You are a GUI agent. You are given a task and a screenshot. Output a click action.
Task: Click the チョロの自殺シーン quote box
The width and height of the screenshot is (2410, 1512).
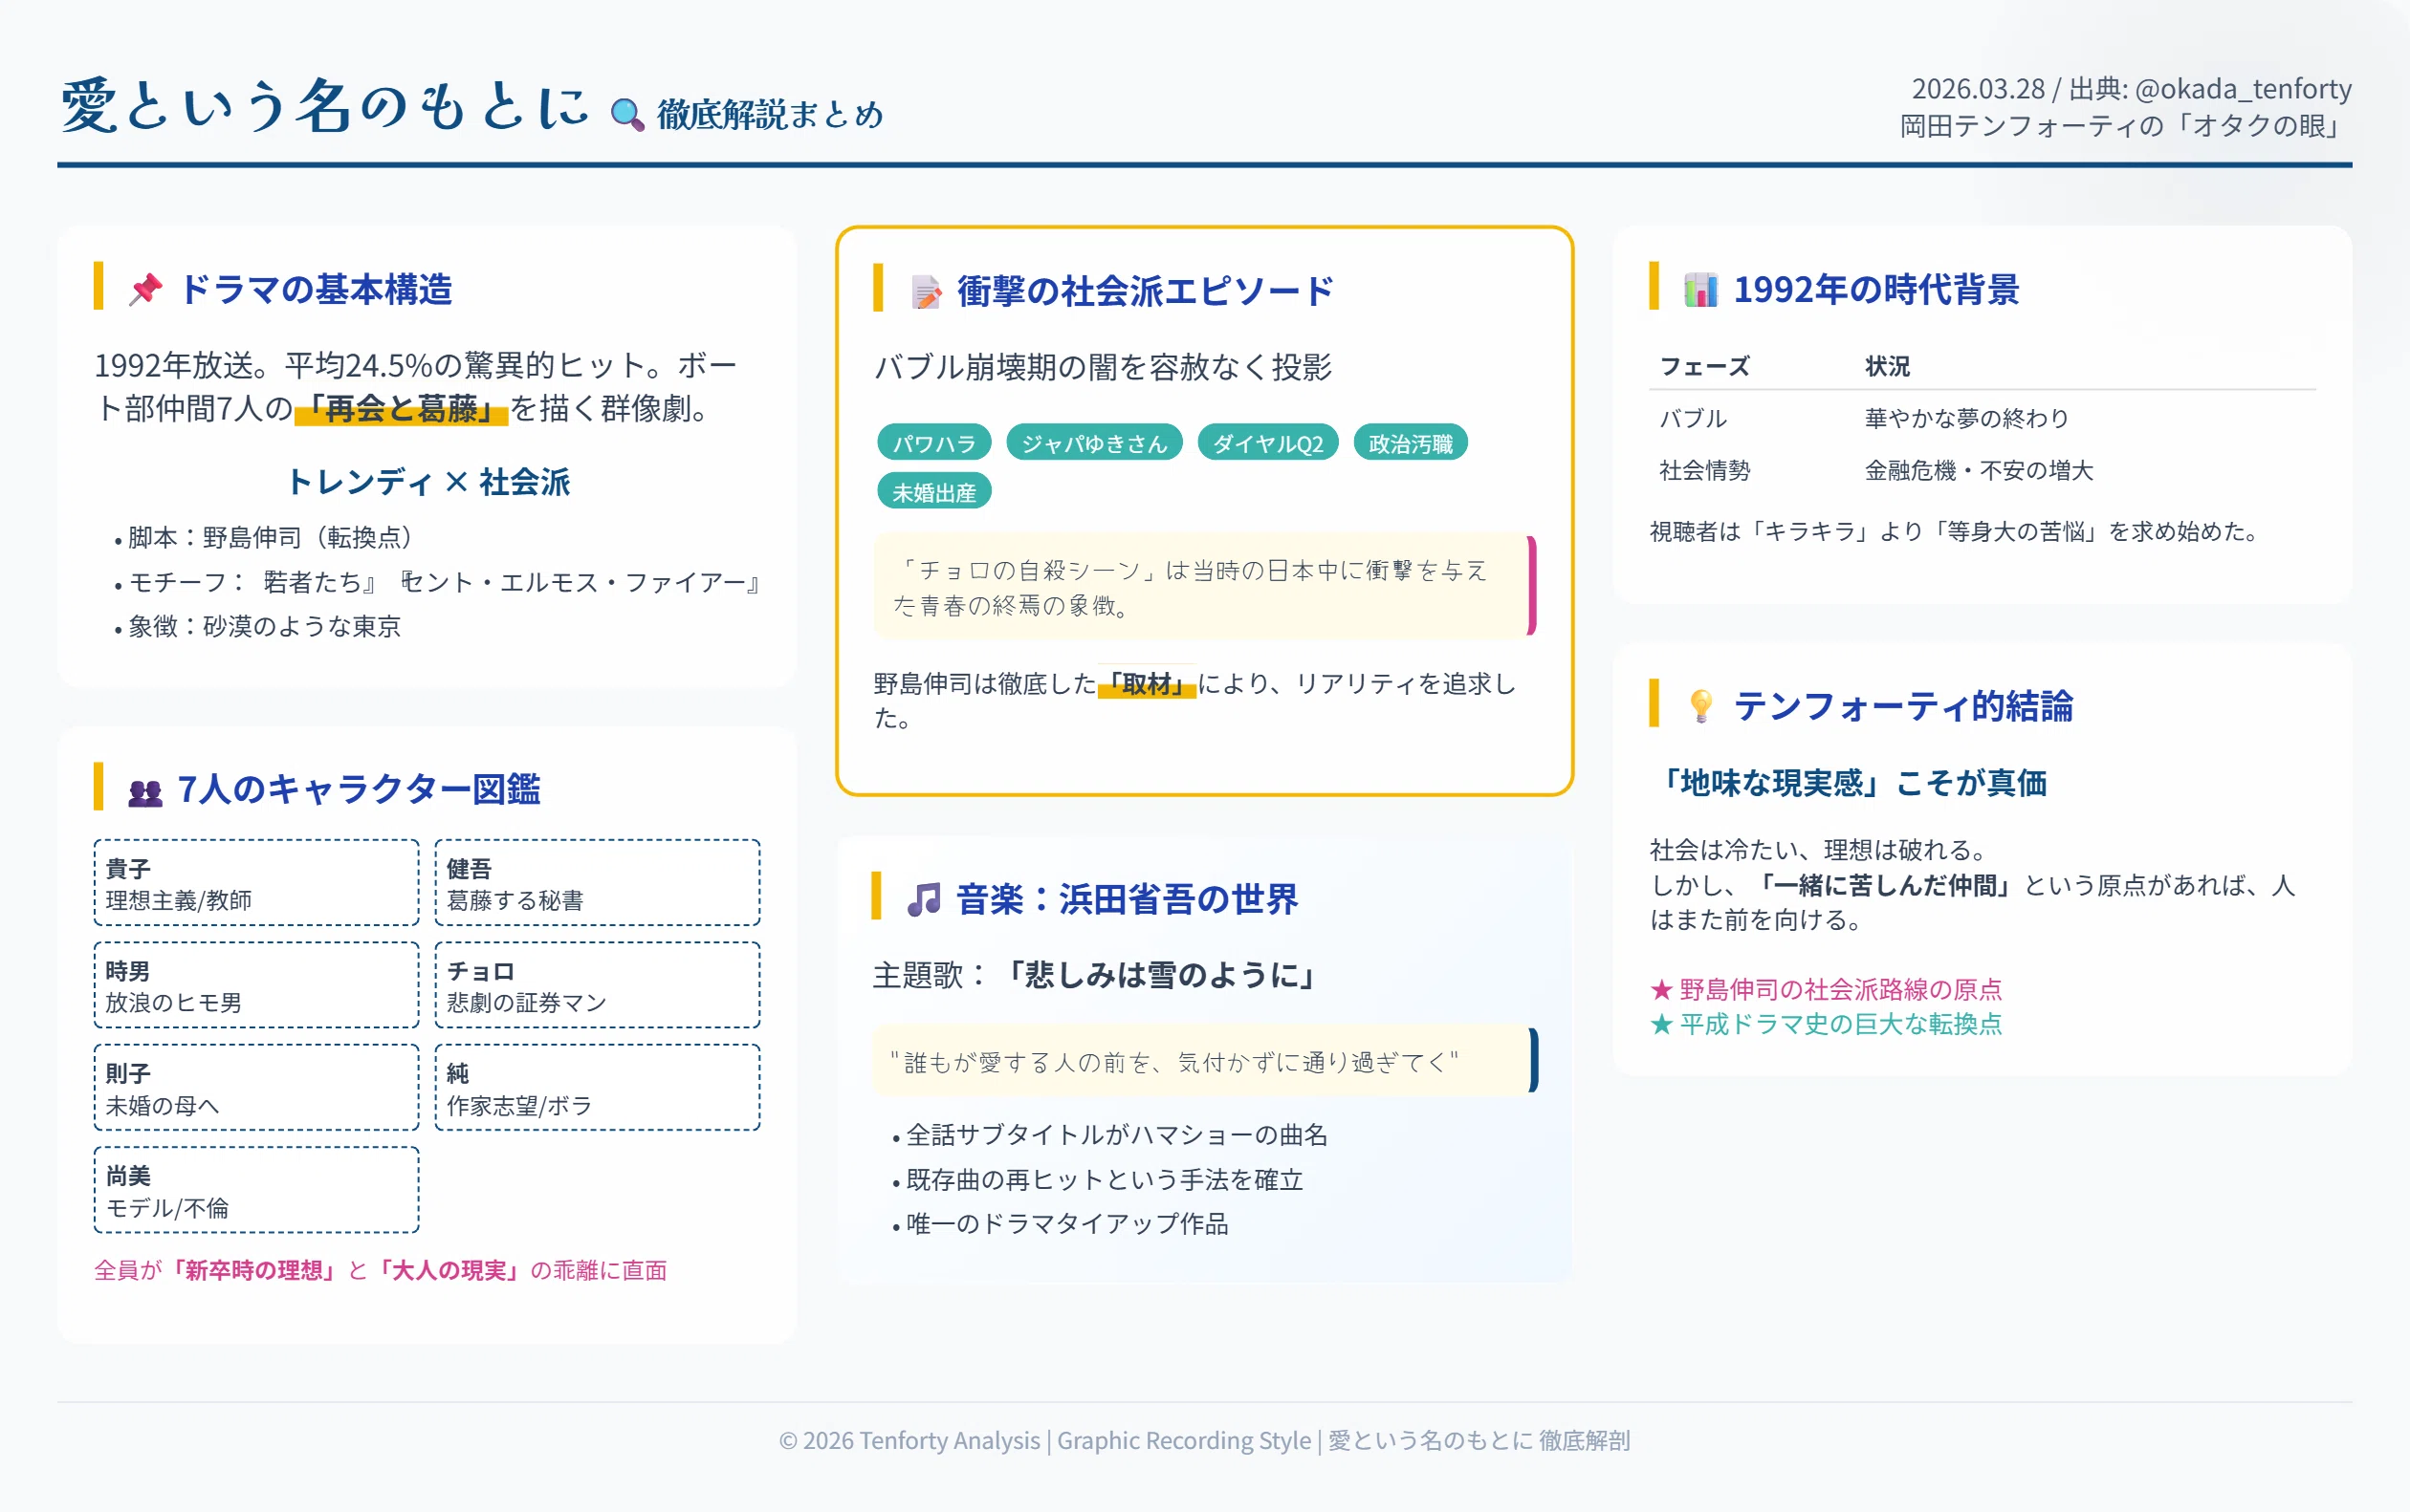pos(1204,587)
